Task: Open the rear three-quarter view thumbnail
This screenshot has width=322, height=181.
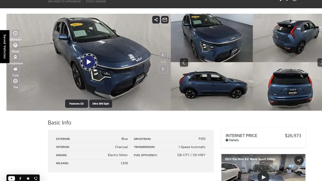Action: point(287,38)
